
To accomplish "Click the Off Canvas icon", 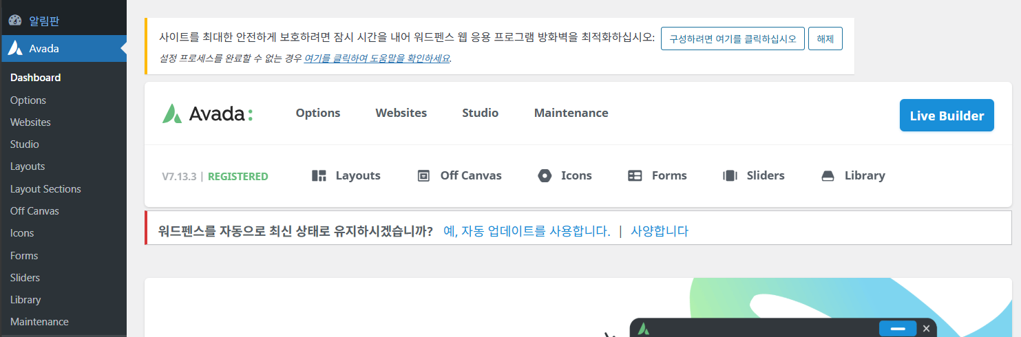I will tap(423, 175).
